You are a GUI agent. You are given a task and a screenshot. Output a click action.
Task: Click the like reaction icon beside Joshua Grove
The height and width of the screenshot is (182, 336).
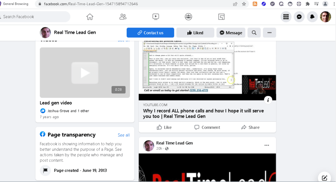43,111
